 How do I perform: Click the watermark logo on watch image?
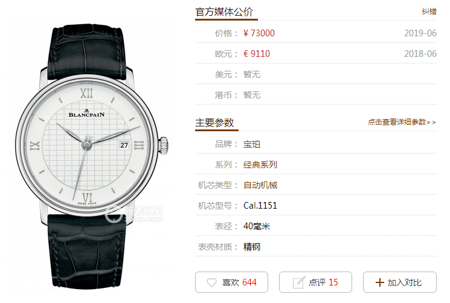click(x=133, y=215)
